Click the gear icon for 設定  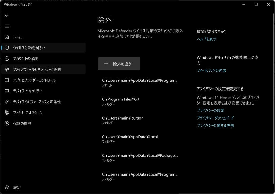[7, 187]
